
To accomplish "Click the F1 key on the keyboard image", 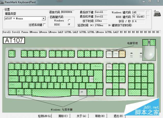I will pyautogui.click(x=24, y=54).
